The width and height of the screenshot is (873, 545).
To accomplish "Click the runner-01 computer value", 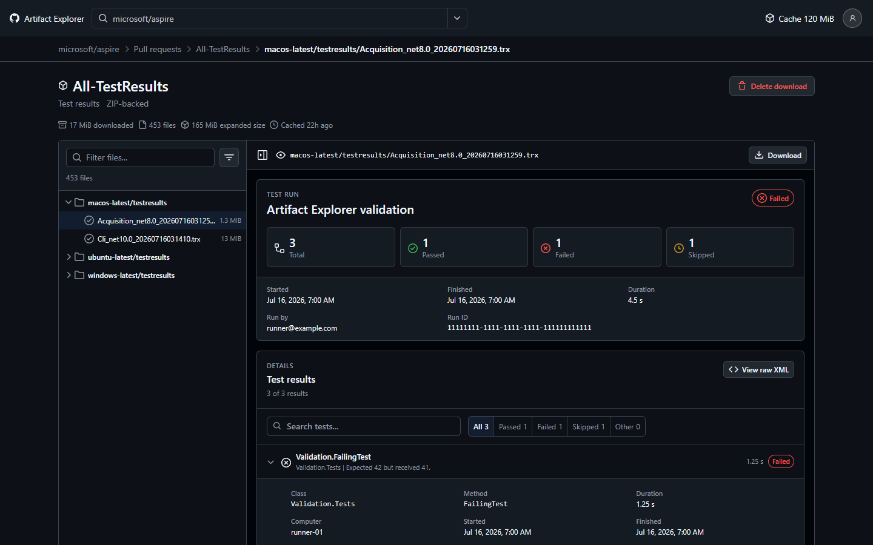I will click(x=307, y=532).
